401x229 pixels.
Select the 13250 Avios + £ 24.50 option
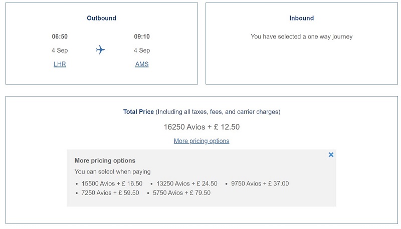tap(187, 183)
